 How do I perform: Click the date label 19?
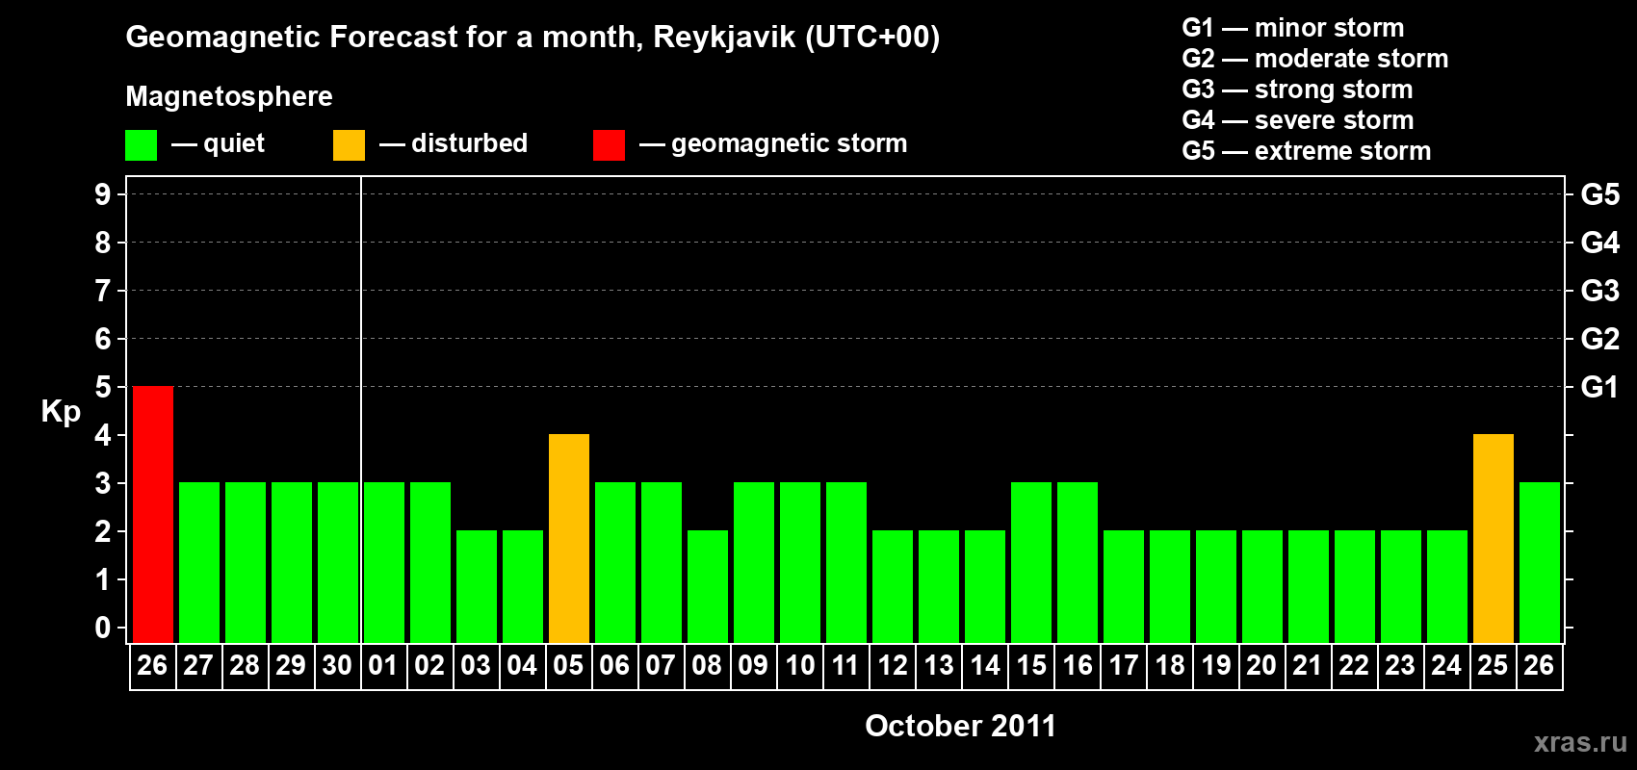[1216, 665]
